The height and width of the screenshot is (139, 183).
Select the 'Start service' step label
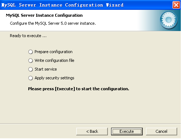(x=46, y=69)
